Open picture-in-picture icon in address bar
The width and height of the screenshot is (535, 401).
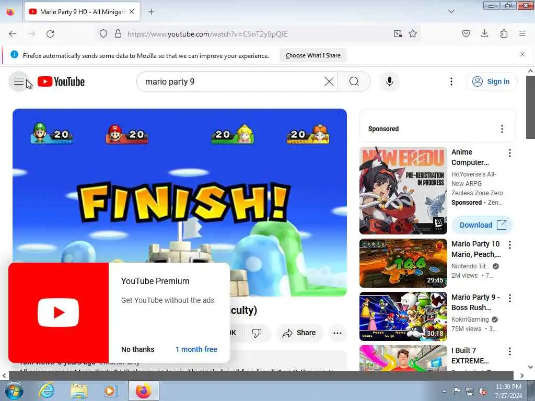click(398, 33)
